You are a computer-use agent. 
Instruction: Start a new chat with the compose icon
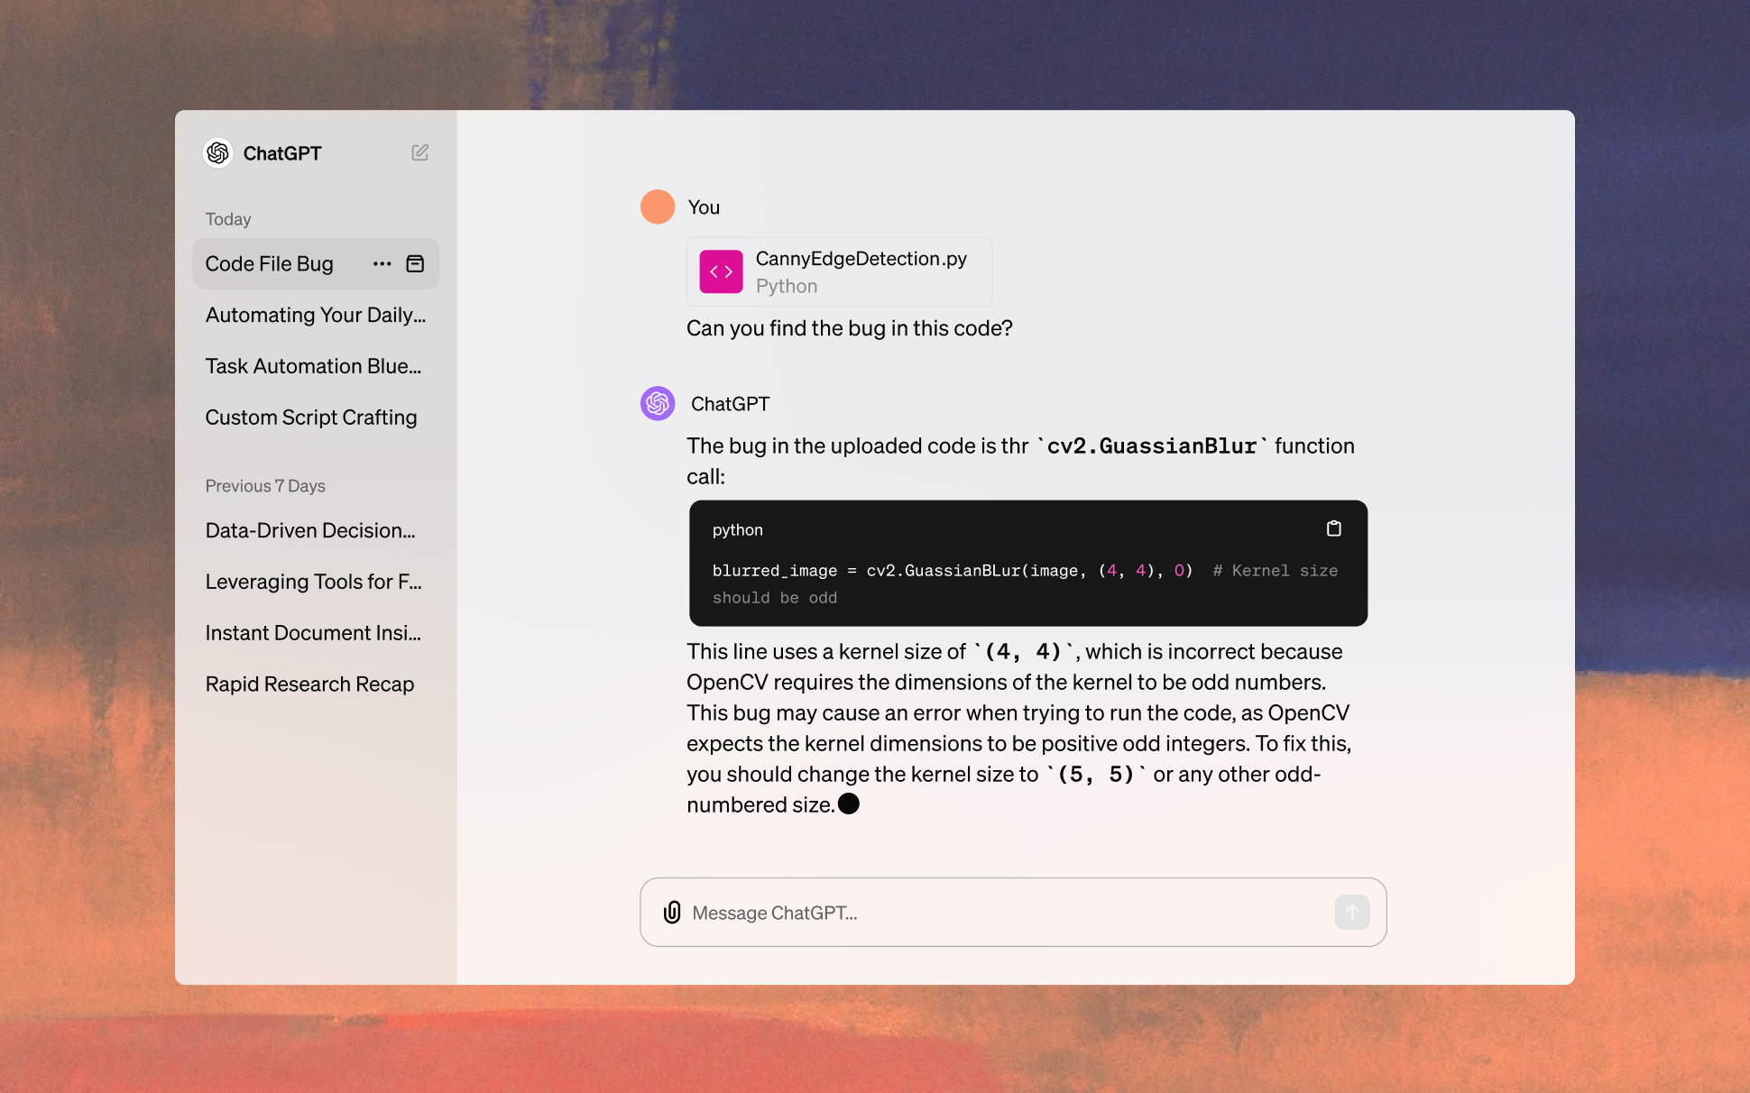[x=419, y=152]
